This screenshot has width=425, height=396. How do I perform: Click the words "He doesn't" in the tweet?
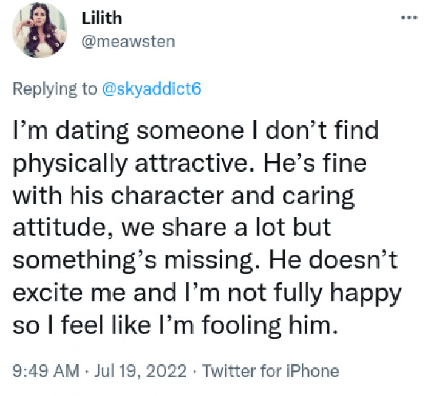[x=333, y=262]
